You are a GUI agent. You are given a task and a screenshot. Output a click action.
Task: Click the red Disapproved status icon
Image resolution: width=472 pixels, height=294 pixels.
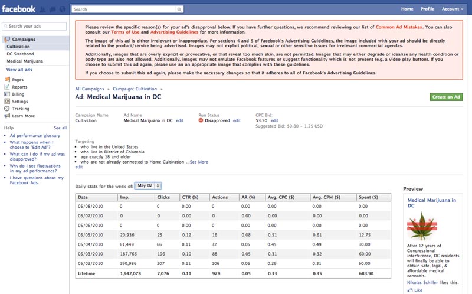pos(201,120)
